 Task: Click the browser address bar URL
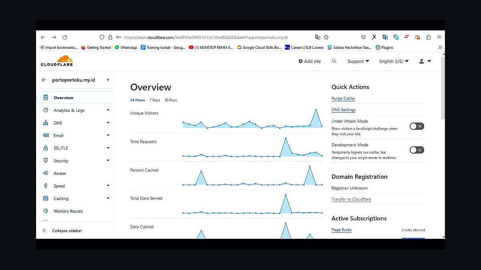click(x=206, y=37)
